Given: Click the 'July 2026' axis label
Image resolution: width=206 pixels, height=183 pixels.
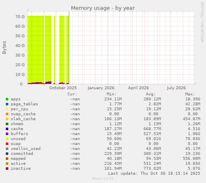Looking at the screenshot, I should coord(176,88).
